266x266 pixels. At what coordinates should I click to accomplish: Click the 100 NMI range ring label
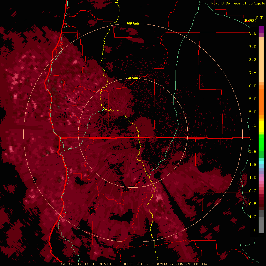click(133, 23)
